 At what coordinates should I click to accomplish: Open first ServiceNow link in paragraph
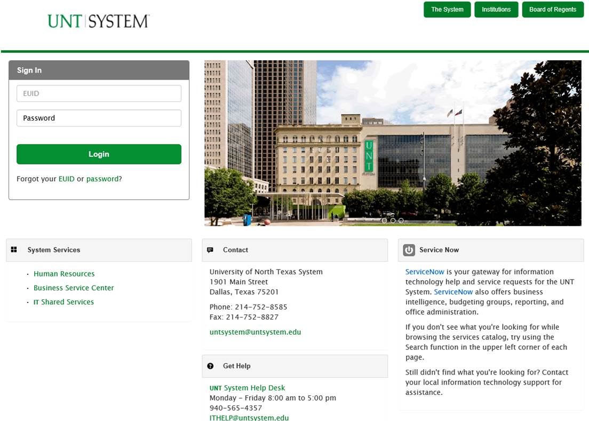pyautogui.click(x=425, y=272)
